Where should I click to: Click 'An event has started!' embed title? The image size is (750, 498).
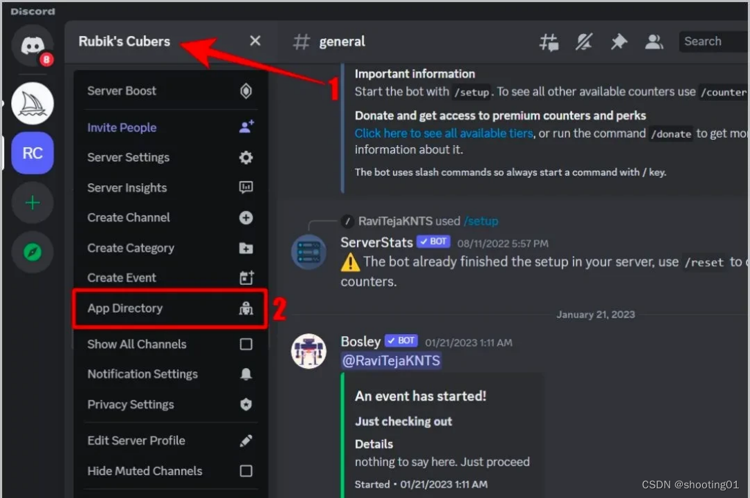(421, 396)
